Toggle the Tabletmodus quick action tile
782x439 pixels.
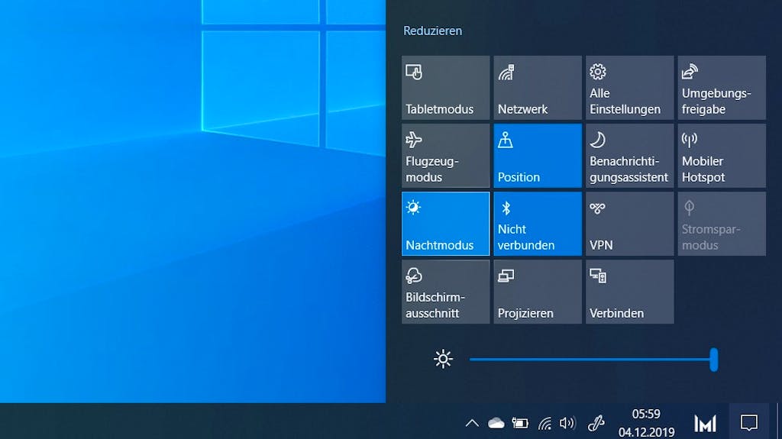point(445,88)
